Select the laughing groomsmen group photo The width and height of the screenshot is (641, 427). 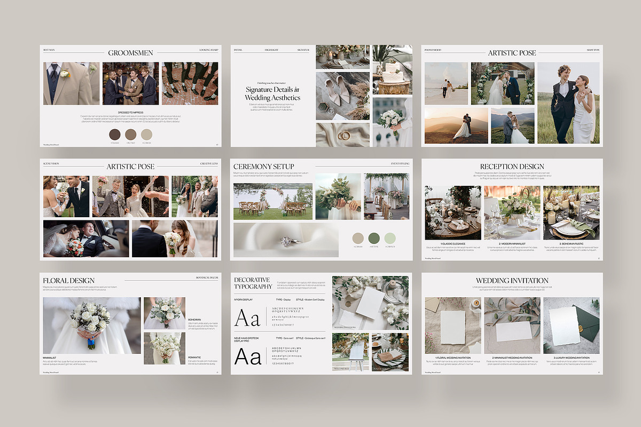click(x=130, y=83)
